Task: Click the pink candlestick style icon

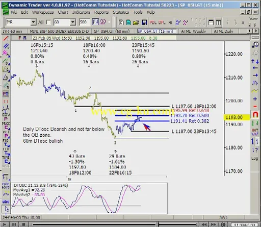Action: [103, 22]
